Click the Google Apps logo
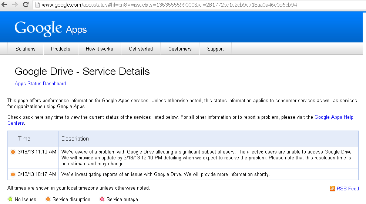 click(50, 29)
